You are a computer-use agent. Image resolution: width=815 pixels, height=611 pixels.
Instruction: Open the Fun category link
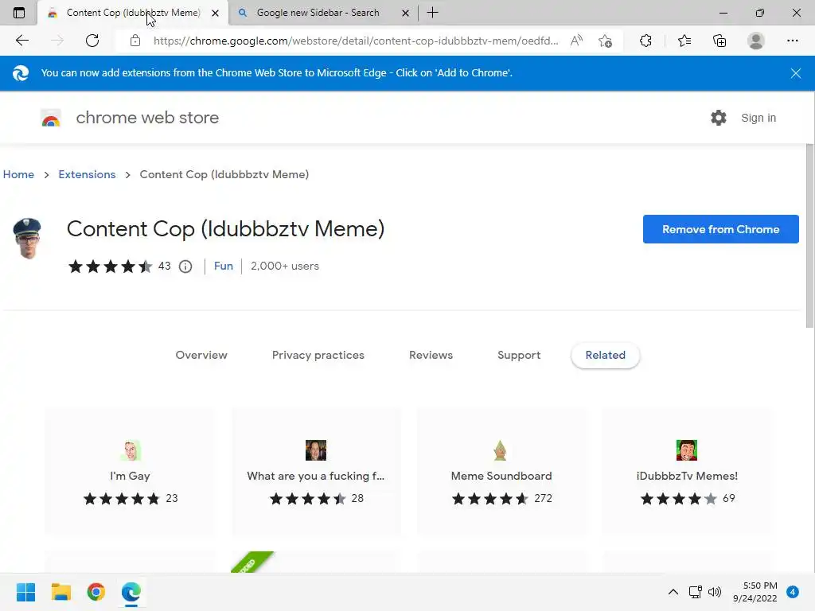point(224,266)
